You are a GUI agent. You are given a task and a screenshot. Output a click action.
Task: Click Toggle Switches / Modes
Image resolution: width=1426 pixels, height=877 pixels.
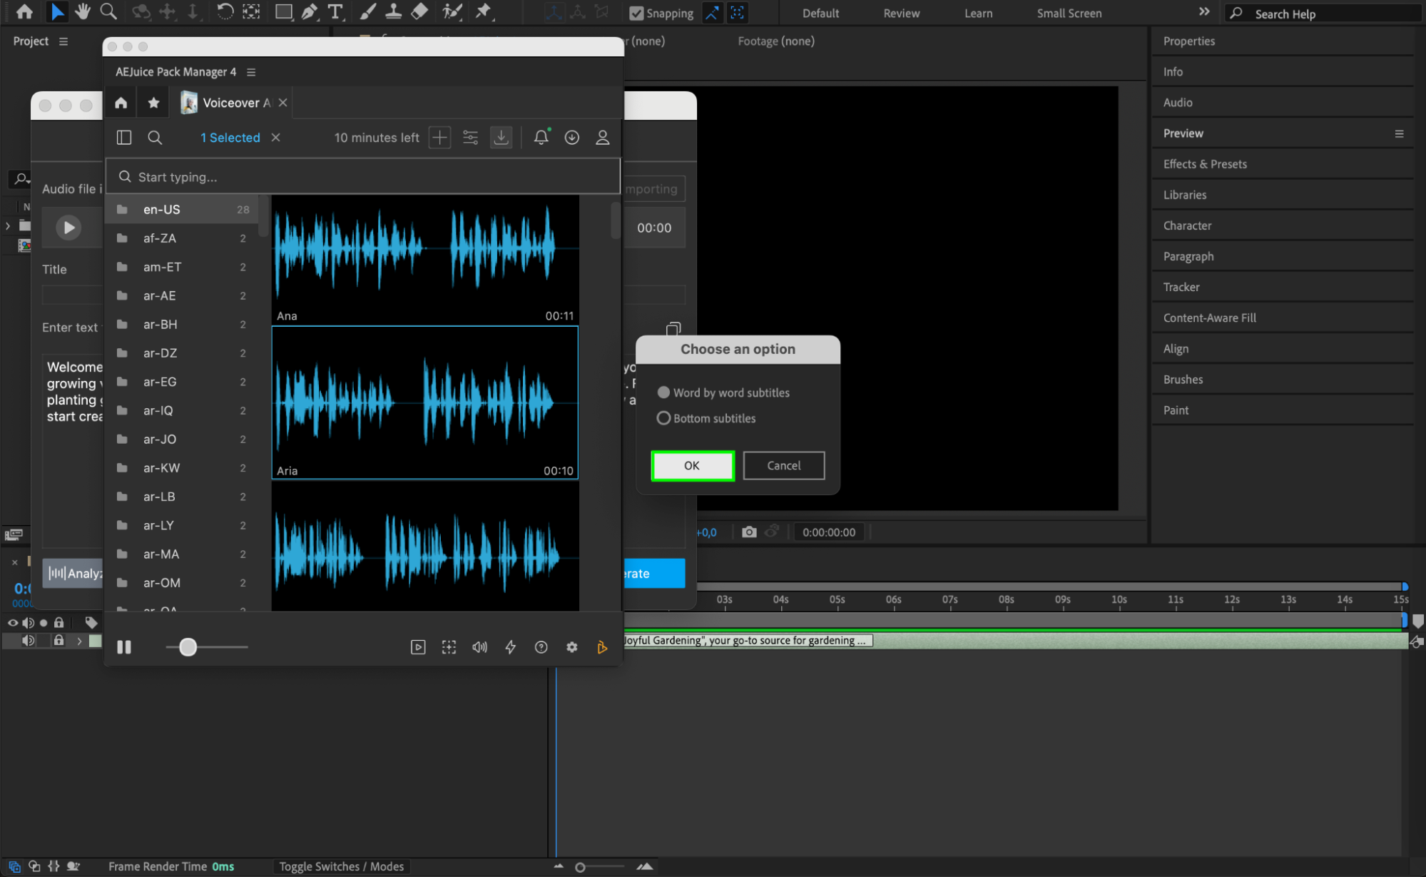pyautogui.click(x=341, y=866)
